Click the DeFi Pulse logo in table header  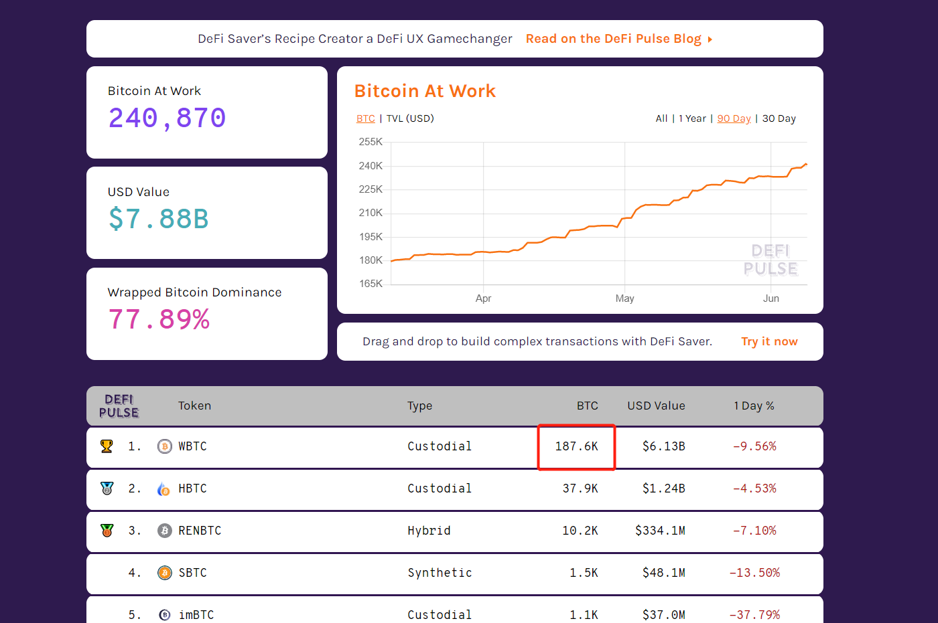119,406
